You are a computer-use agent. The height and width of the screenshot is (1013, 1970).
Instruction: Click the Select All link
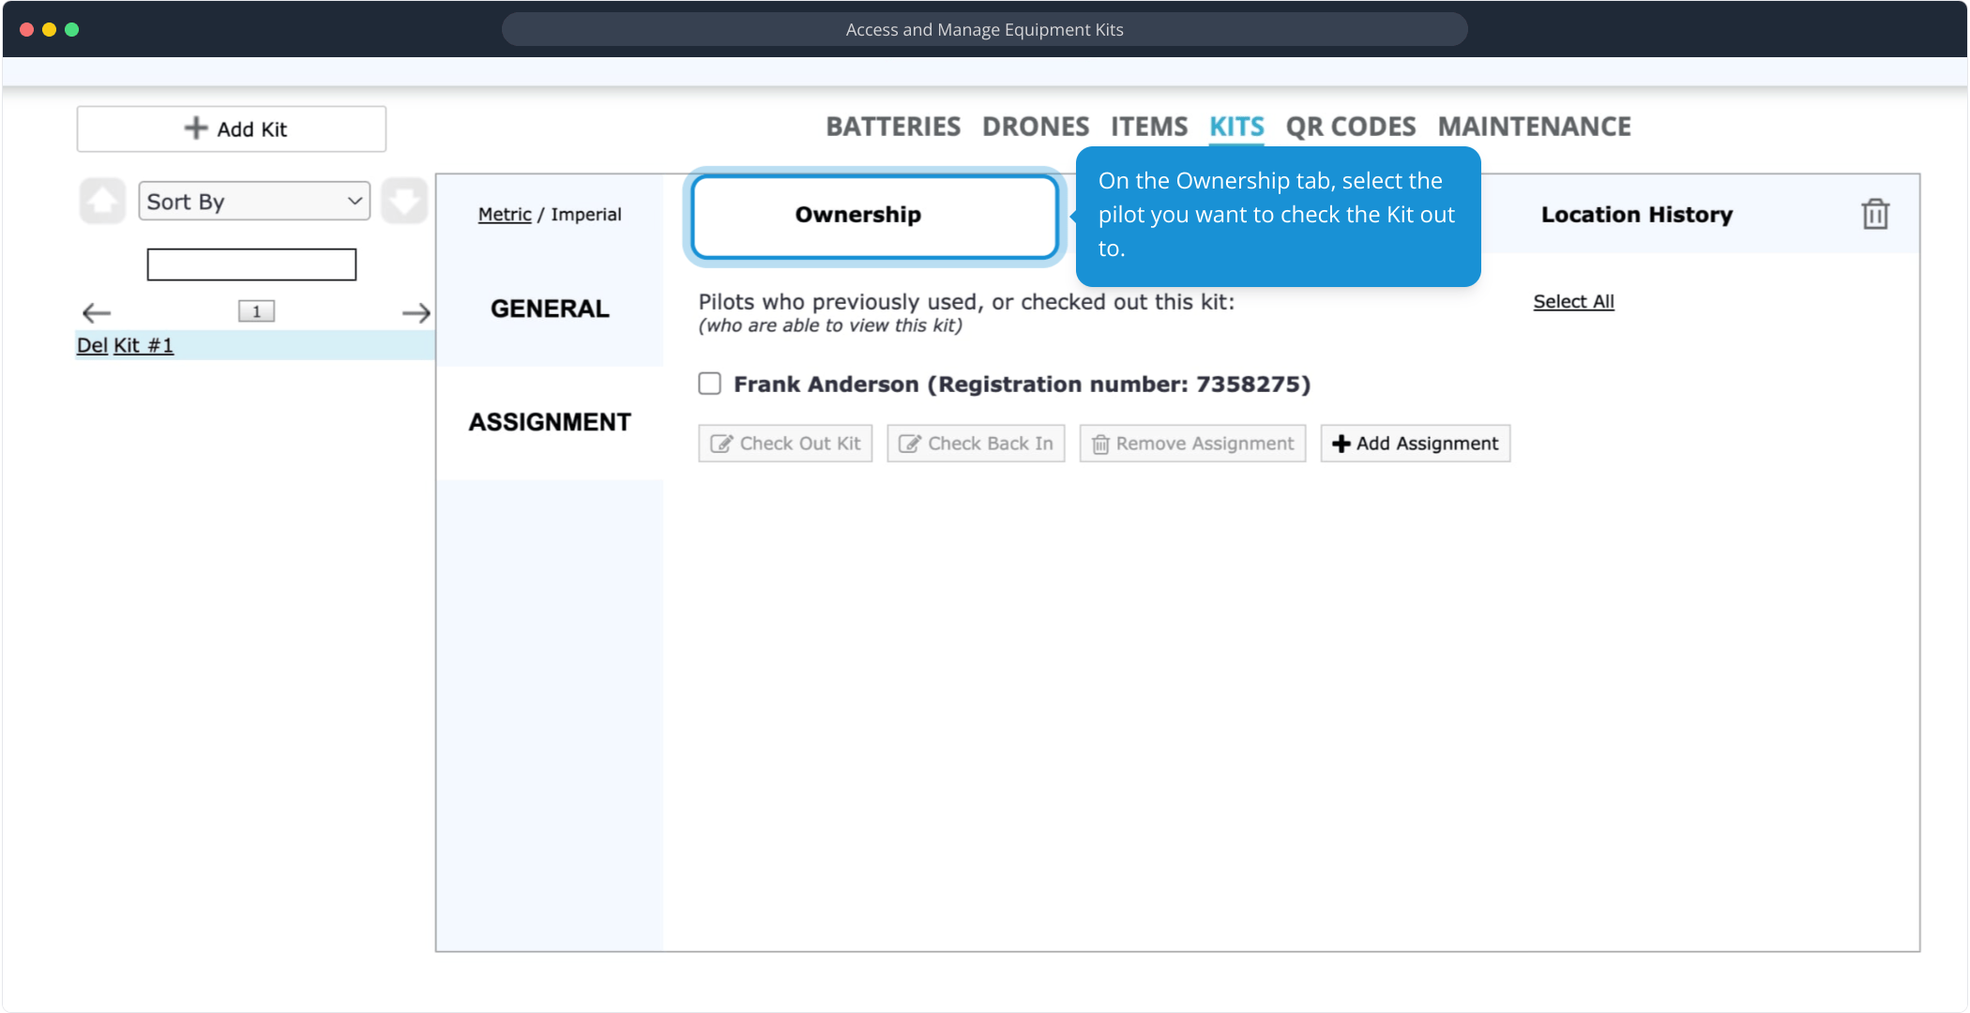pyautogui.click(x=1573, y=302)
